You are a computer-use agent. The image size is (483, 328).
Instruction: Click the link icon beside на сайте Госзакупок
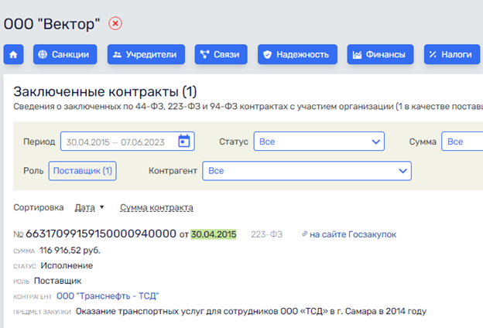[304, 234]
